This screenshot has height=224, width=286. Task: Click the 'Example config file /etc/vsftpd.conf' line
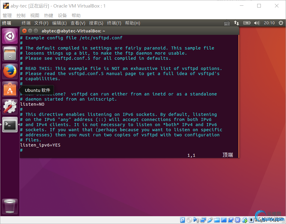pyautogui.click(x=71, y=38)
